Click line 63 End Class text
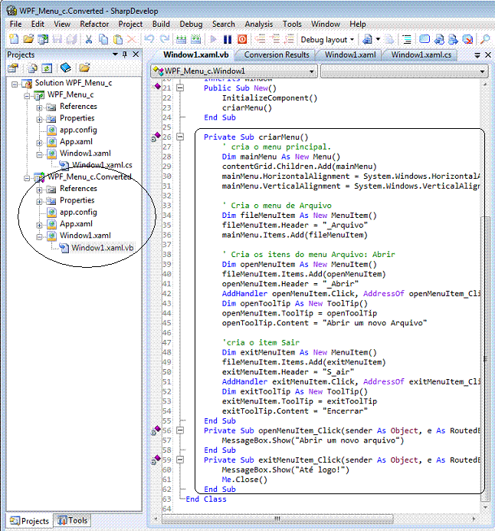The width and height of the screenshot is (495, 531). tap(206, 500)
